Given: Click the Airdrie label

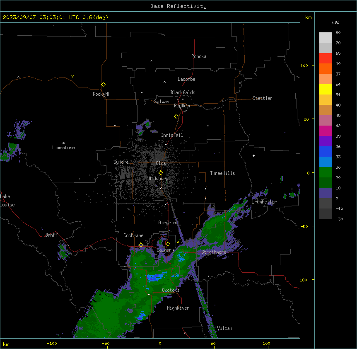Looking at the screenshot, I should 167,223.
